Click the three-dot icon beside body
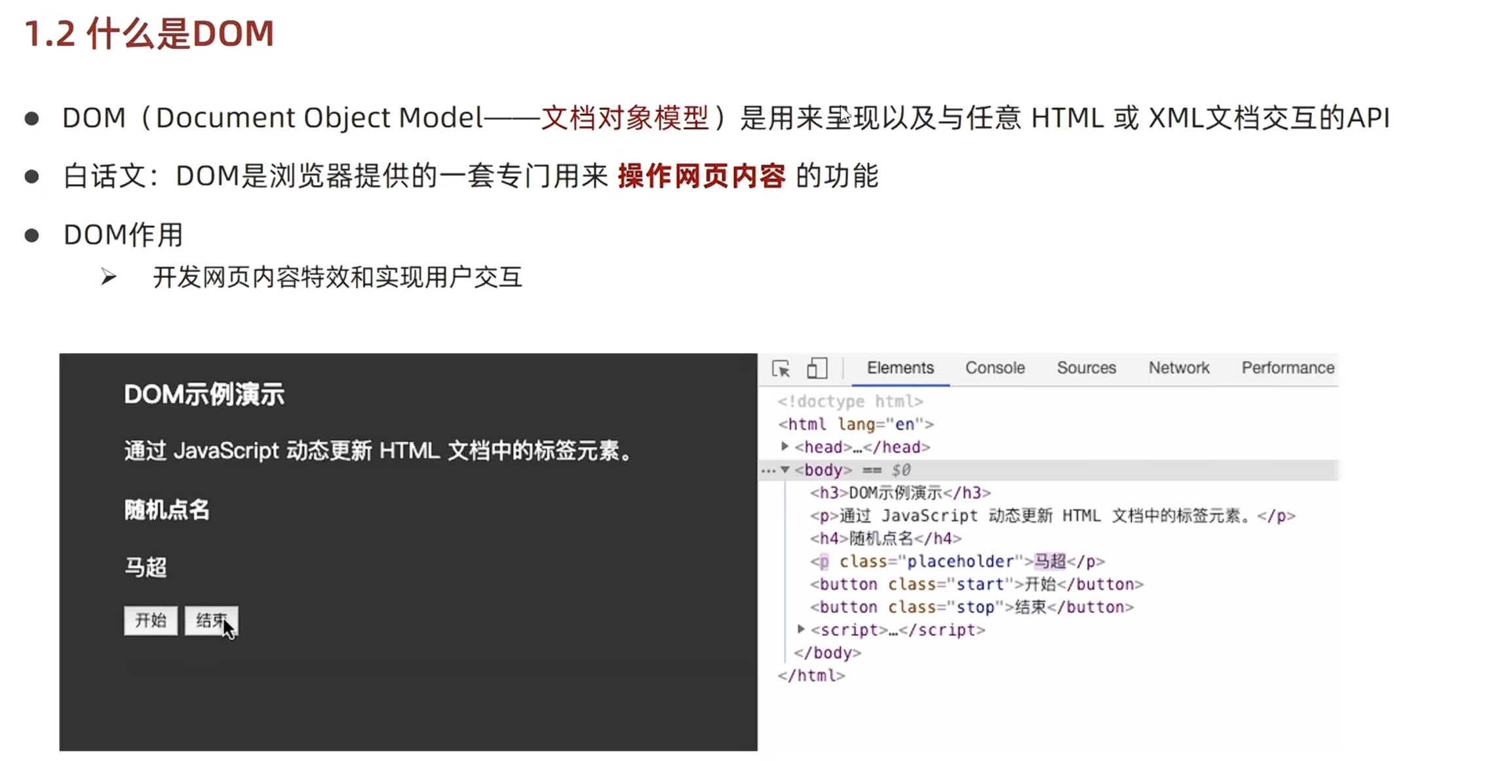 768,470
